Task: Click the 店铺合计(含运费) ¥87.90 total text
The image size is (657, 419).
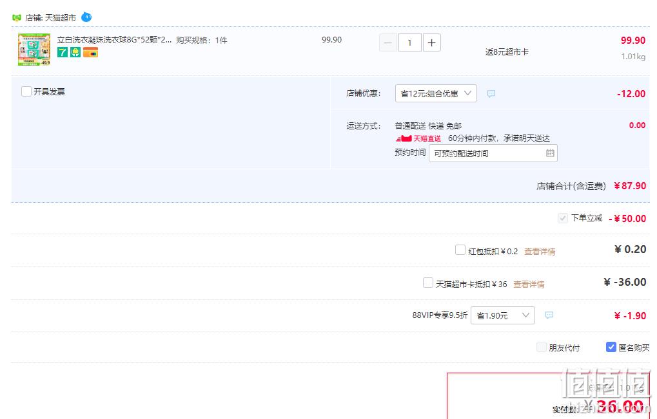Action: click(591, 185)
